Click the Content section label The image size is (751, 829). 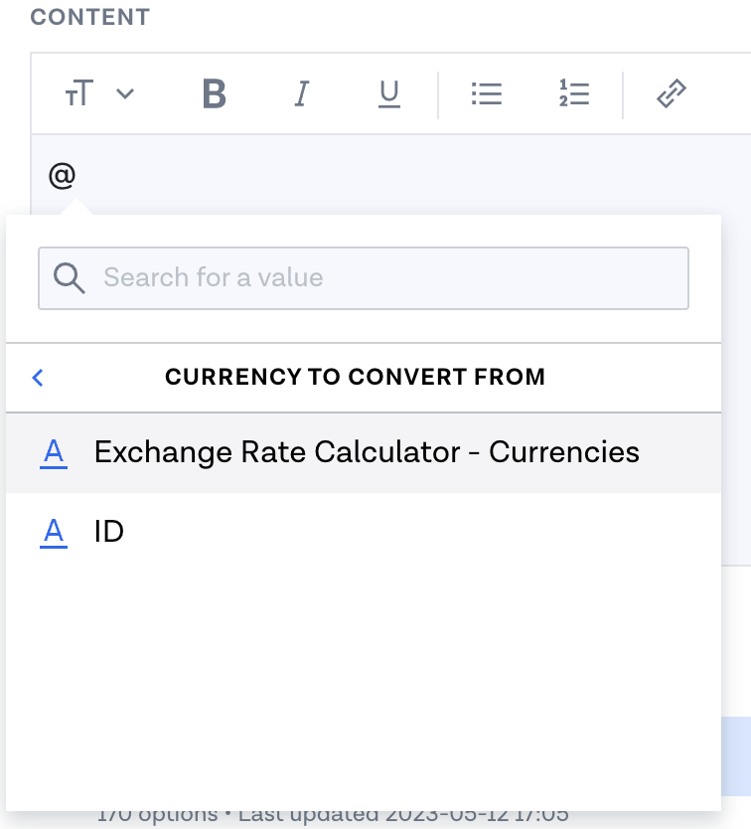point(89,17)
